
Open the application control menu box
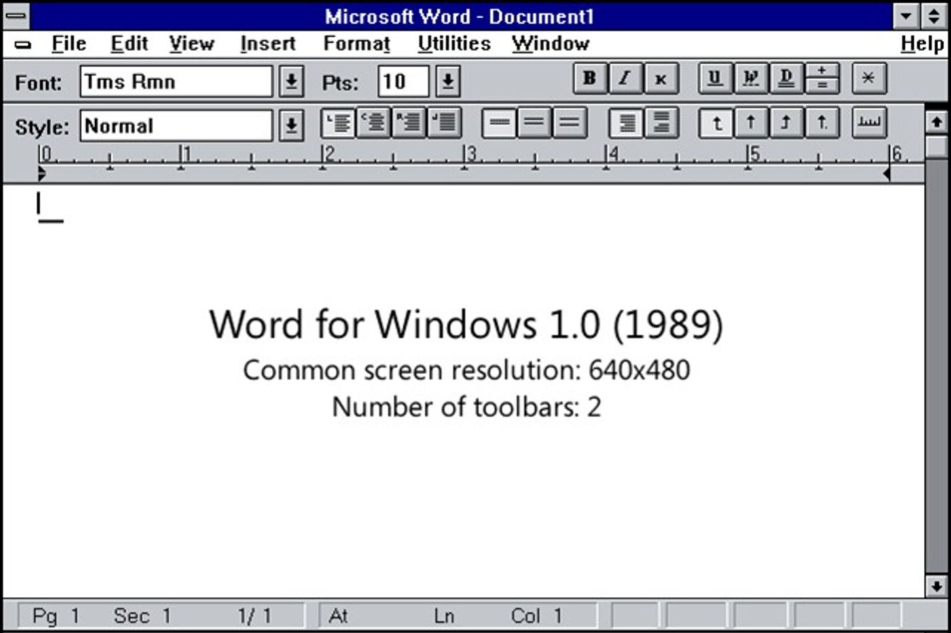[16, 16]
